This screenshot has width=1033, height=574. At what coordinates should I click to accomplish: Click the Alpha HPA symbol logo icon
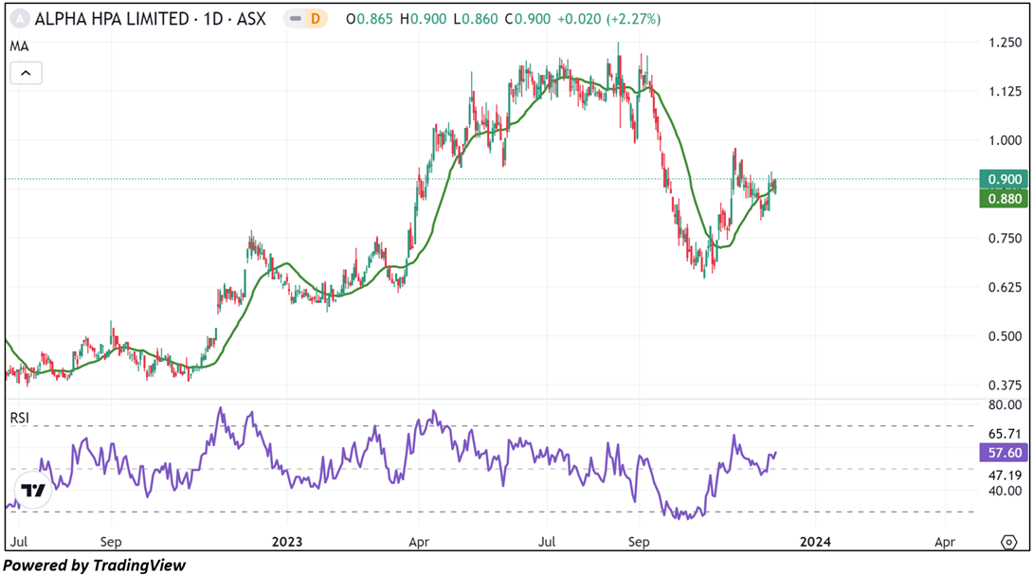click(x=21, y=19)
